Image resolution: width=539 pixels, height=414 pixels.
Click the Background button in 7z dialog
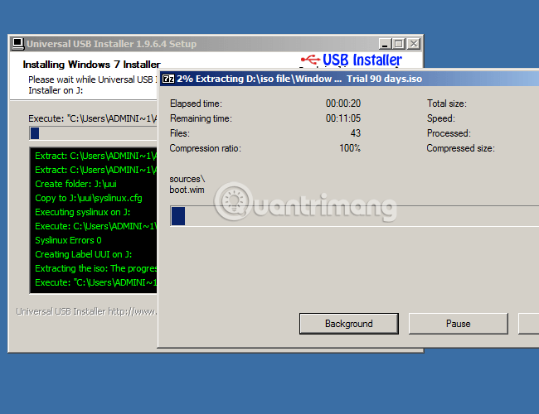pos(348,324)
